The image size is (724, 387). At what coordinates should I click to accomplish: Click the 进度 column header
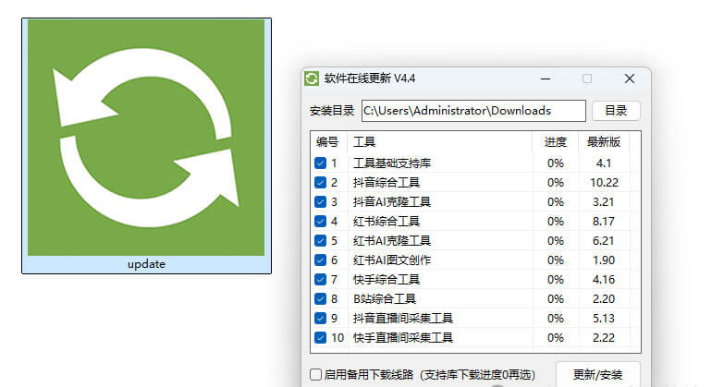coord(556,142)
